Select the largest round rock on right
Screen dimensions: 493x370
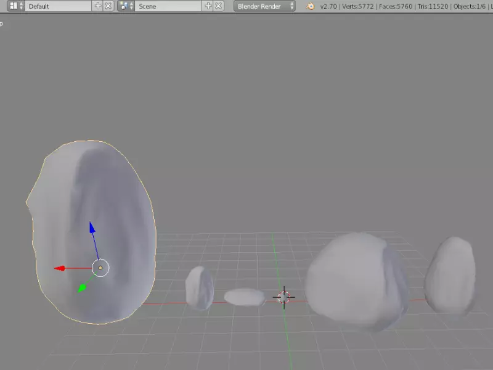357,282
